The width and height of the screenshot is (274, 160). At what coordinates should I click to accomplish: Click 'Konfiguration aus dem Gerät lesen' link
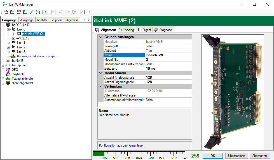[121, 145]
